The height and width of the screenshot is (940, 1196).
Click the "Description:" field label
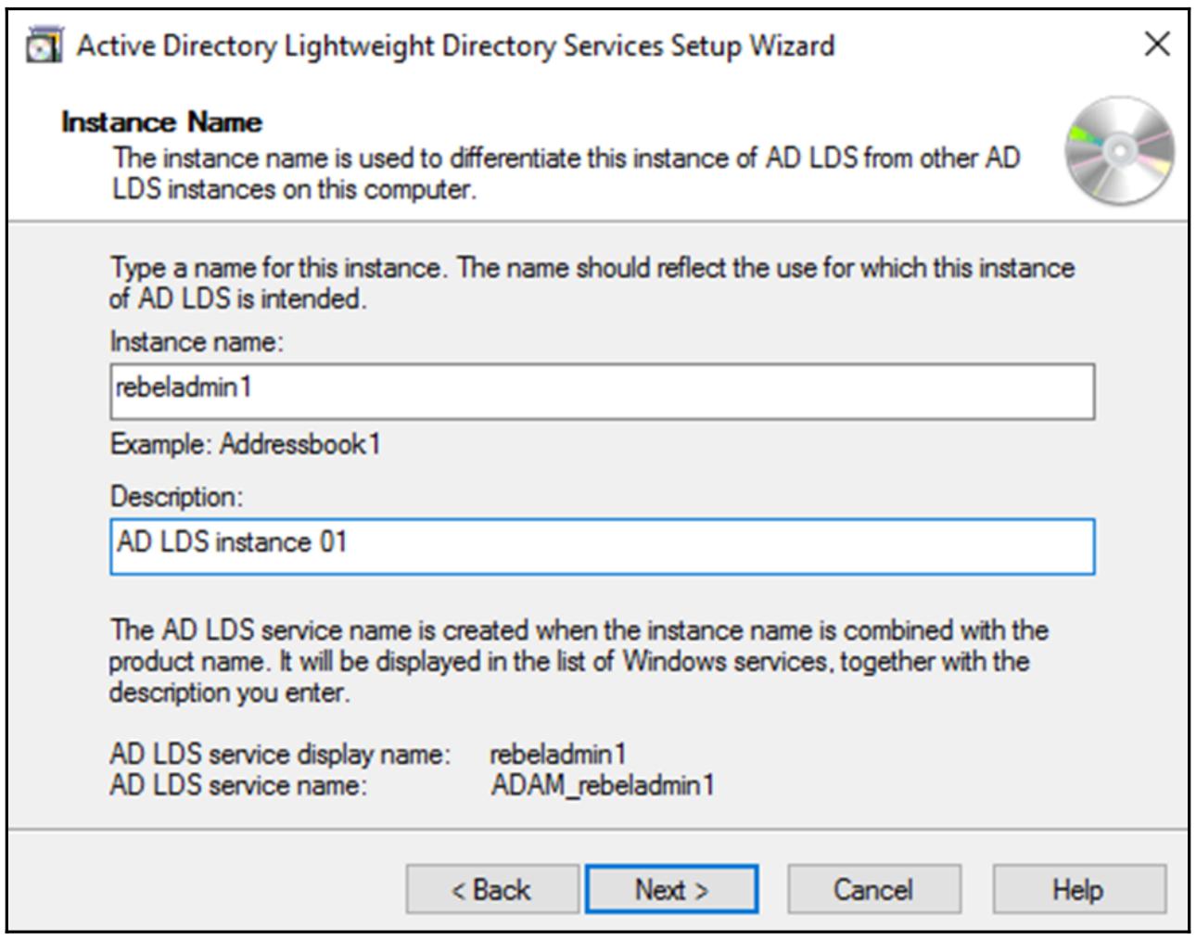click(176, 497)
